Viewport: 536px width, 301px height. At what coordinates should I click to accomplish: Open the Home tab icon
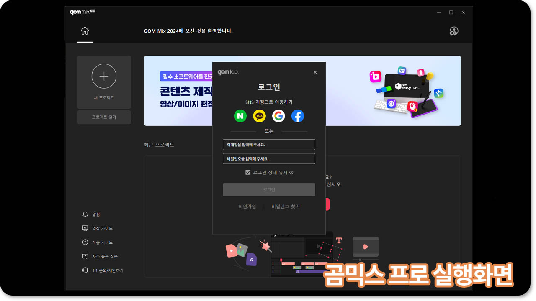(x=85, y=31)
